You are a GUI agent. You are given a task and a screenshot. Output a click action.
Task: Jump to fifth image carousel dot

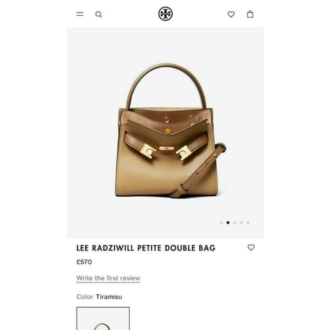click(x=248, y=222)
